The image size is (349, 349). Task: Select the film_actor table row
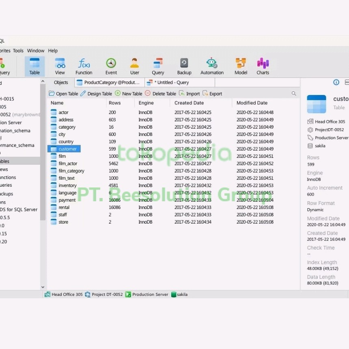pyautogui.click(x=68, y=164)
